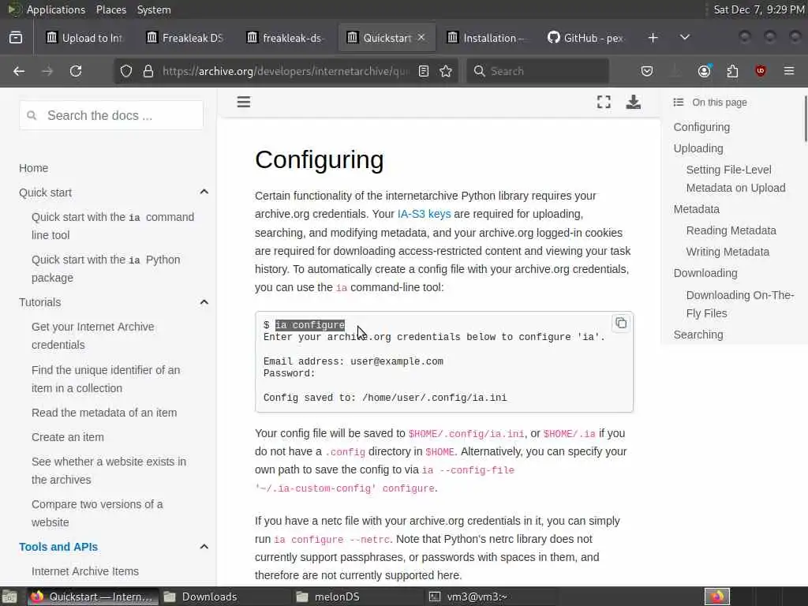Bookmark this page with the star icon
The height and width of the screenshot is (606, 808).
click(447, 71)
